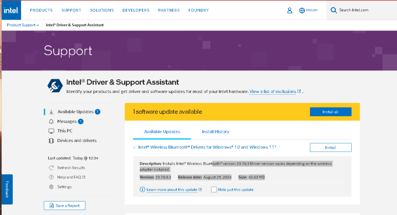Click the Feedback side tab
397x215 pixels.
point(7,189)
